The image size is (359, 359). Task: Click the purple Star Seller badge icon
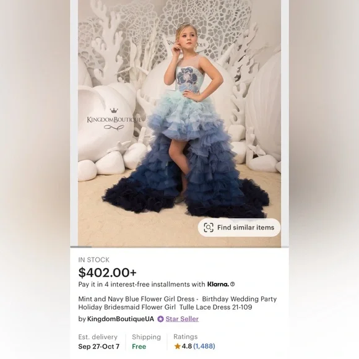coord(160,319)
